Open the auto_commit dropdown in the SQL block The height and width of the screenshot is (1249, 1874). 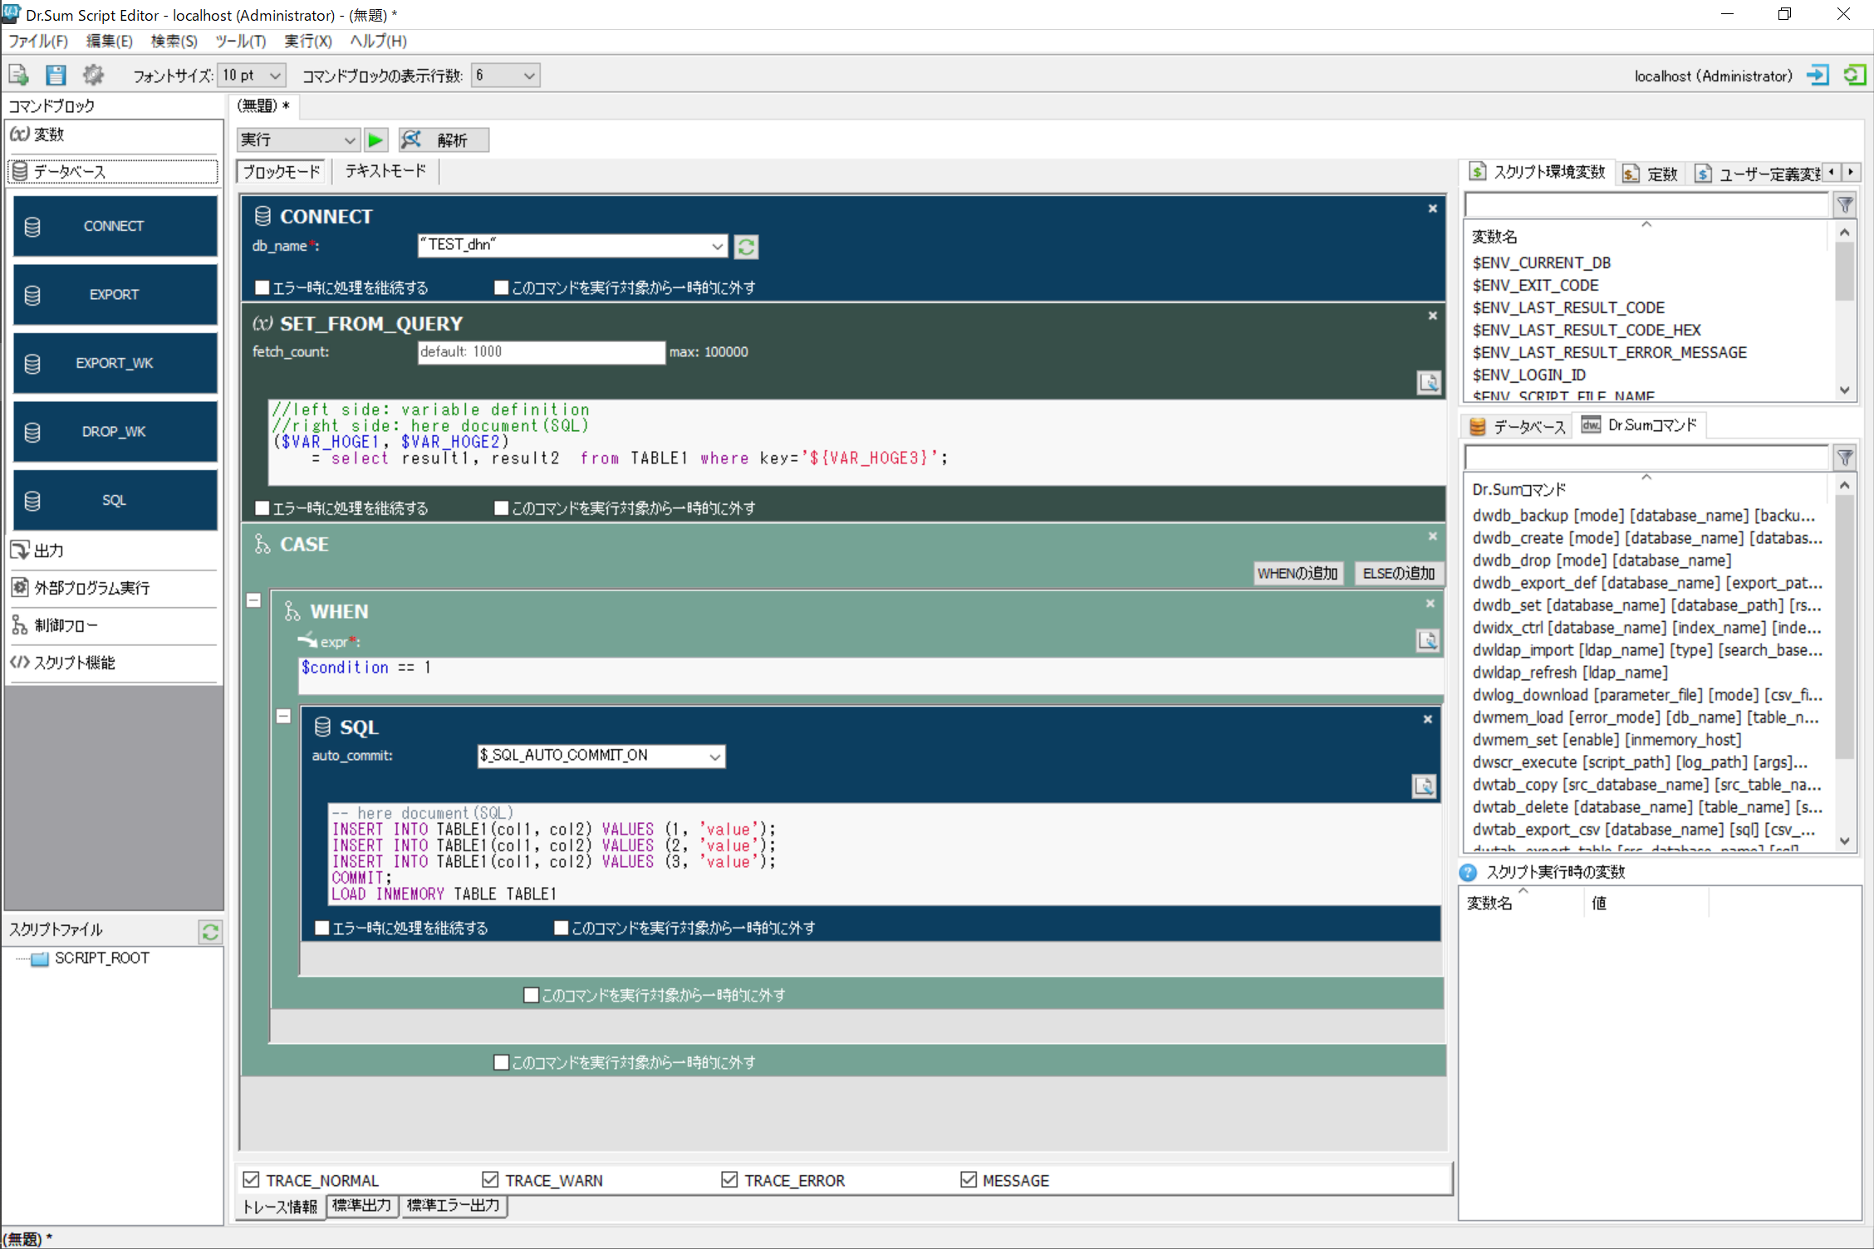(714, 756)
